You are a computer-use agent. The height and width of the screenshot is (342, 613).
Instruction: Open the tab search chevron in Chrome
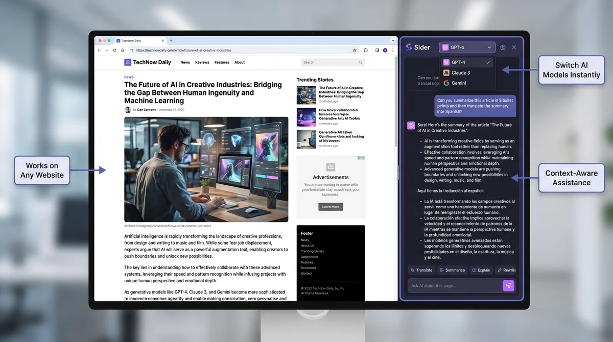(392, 40)
